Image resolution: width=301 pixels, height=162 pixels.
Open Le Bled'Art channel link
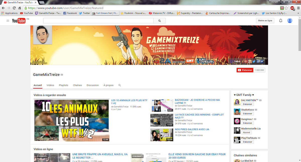248,160
